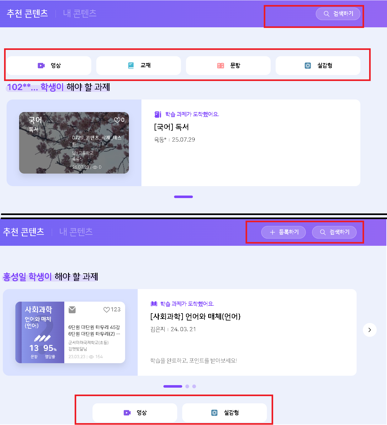Viewport: 387px width, 425px height.
Task: Jump to the third carousel page dot
Action: (x=194, y=386)
